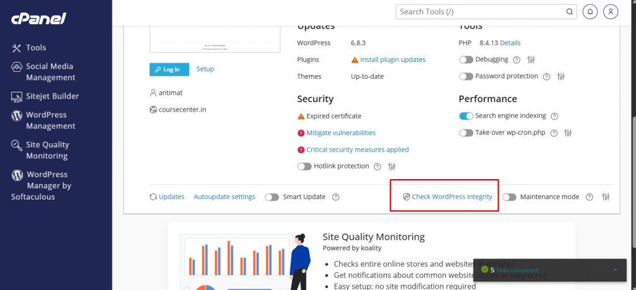Show help for Search engine indexing

(x=555, y=116)
